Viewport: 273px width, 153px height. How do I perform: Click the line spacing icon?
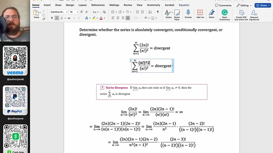coord(136,18)
